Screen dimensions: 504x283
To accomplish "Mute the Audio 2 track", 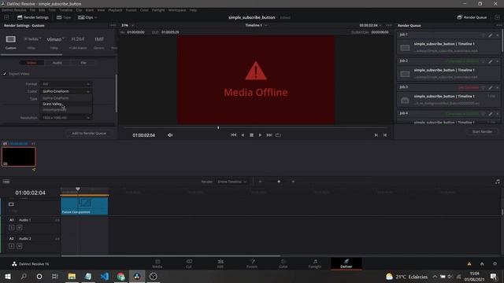I will [19, 246].
